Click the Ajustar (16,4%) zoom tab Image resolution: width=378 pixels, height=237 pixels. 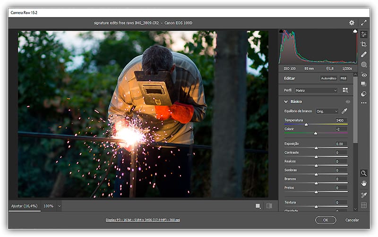pos(25,206)
